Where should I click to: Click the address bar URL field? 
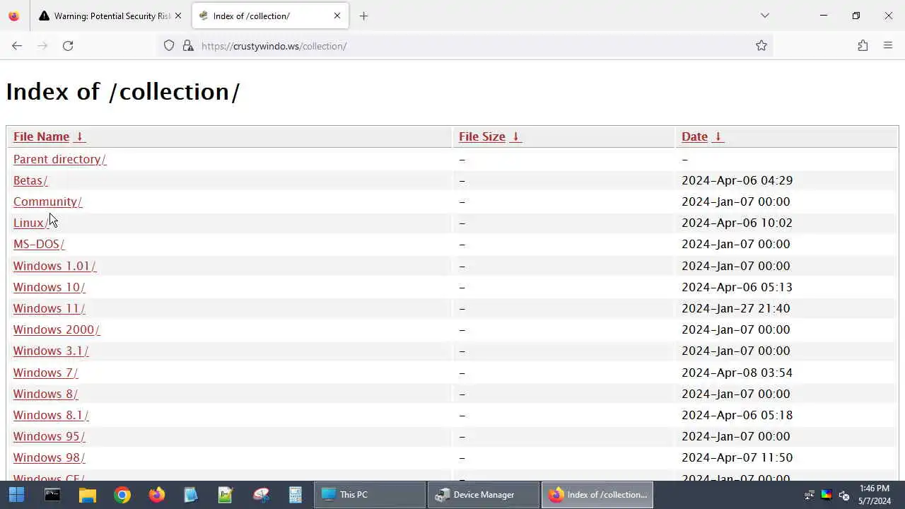coord(467,46)
